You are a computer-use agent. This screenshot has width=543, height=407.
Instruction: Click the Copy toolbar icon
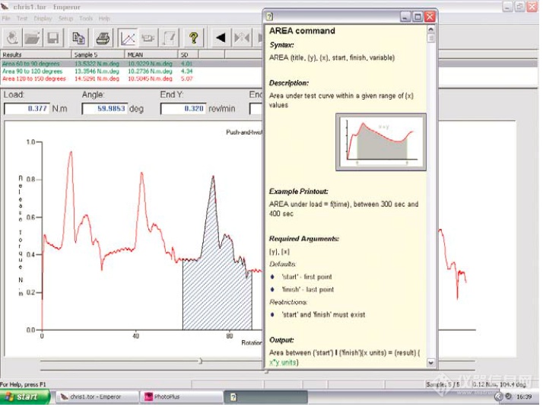(x=78, y=37)
